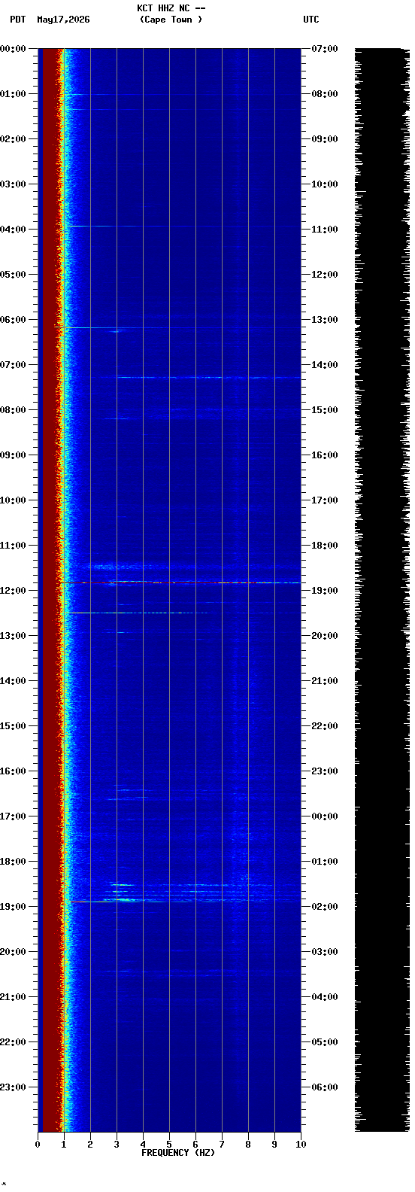The image size is (415, 1192).
Task: Click the 16:00 PDT time label
Action: 14,771
